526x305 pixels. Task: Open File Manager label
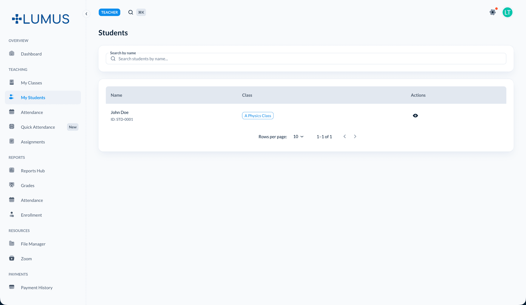point(33,244)
